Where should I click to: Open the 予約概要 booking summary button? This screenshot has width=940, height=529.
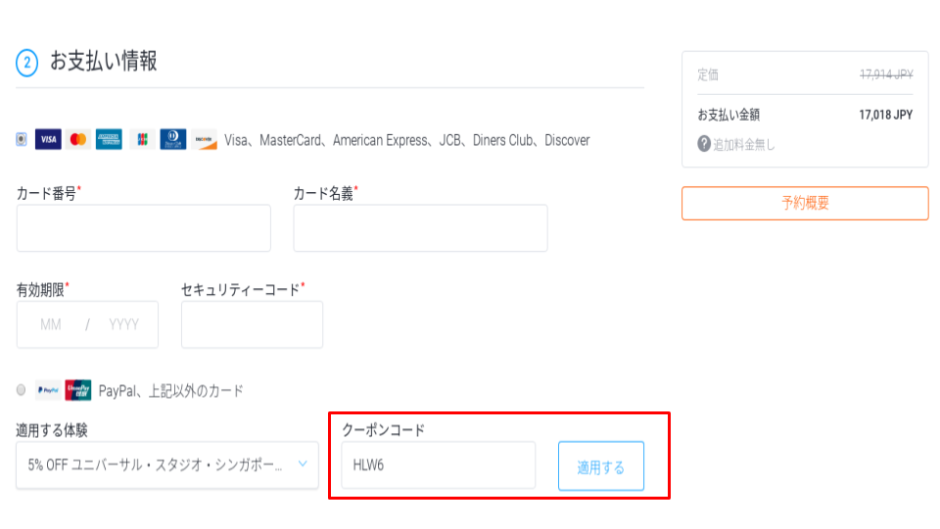coord(805,204)
